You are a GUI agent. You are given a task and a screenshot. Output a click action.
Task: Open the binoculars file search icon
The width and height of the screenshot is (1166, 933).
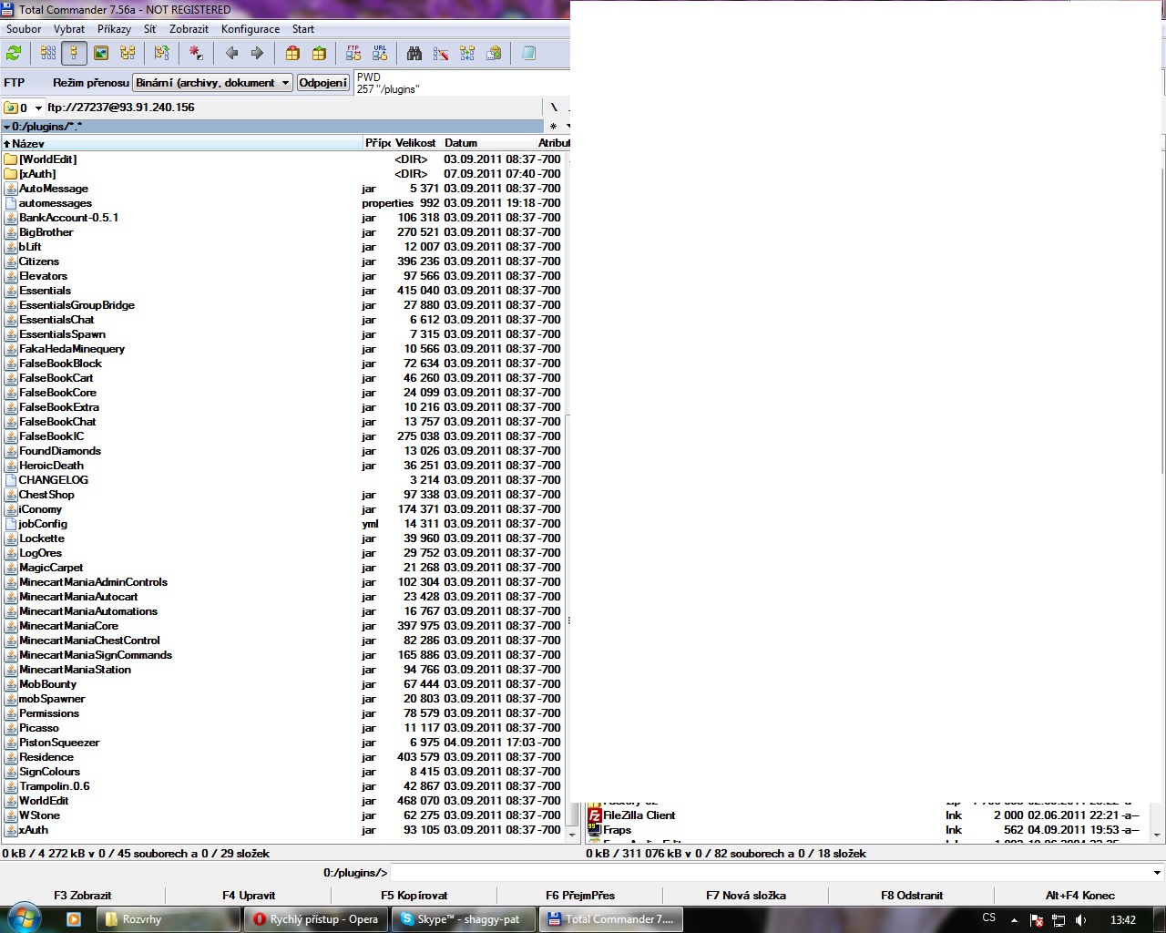click(414, 54)
